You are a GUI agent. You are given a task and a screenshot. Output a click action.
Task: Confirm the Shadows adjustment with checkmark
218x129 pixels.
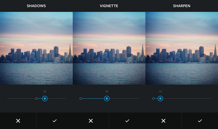(x=54, y=121)
